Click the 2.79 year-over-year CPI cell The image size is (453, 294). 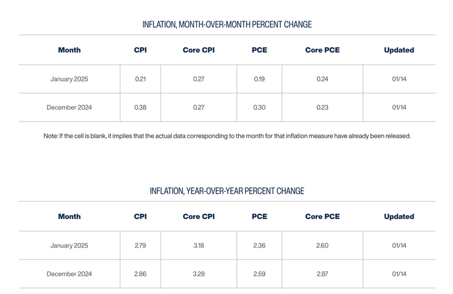[x=140, y=246]
